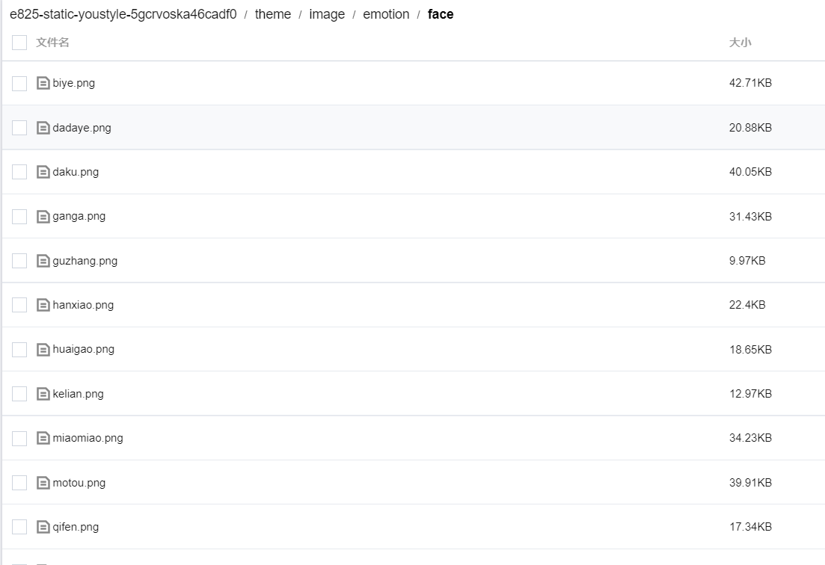
Task: Go to the theme folder in breadcrumb
Action: [x=272, y=14]
